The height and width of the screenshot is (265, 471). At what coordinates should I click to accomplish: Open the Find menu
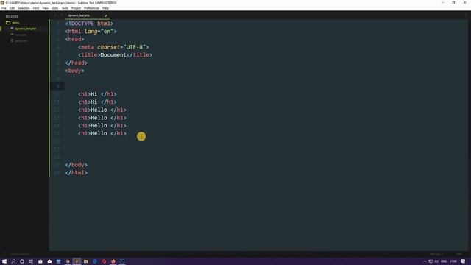[36, 8]
